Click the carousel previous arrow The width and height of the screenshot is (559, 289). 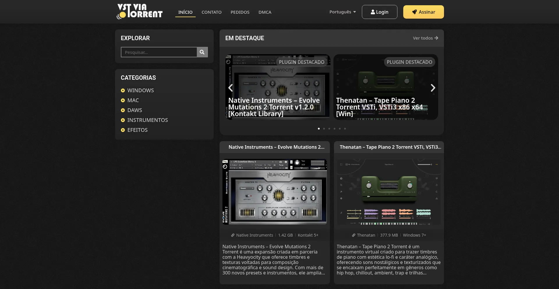coord(230,88)
